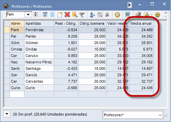Close the Profesores window

point(164,4)
